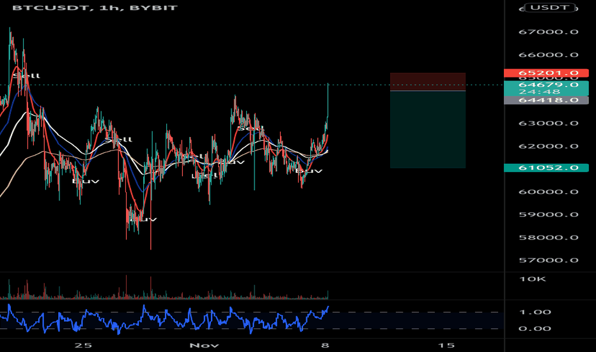The image size is (596, 352).
Task: Click the 58000.0 price axis label
Action: coord(548,237)
